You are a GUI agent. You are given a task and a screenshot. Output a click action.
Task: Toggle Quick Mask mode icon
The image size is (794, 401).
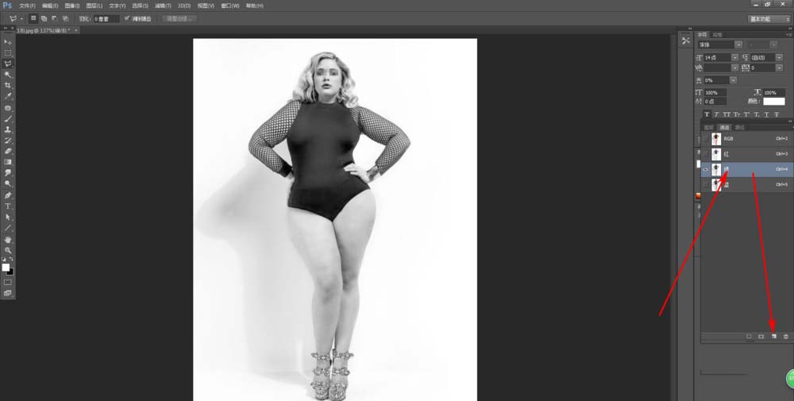(8, 282)
